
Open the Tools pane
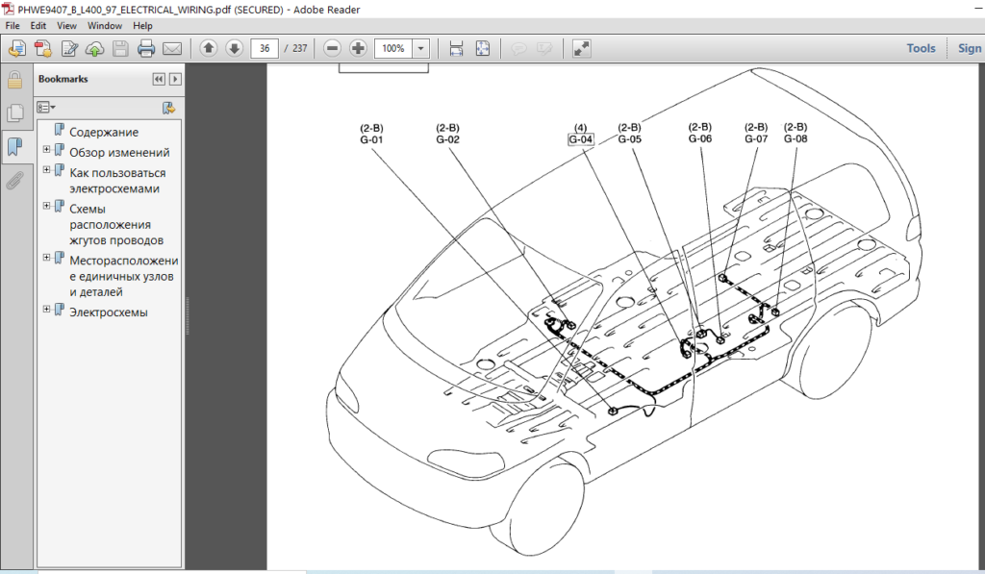[x=921, y=48]
